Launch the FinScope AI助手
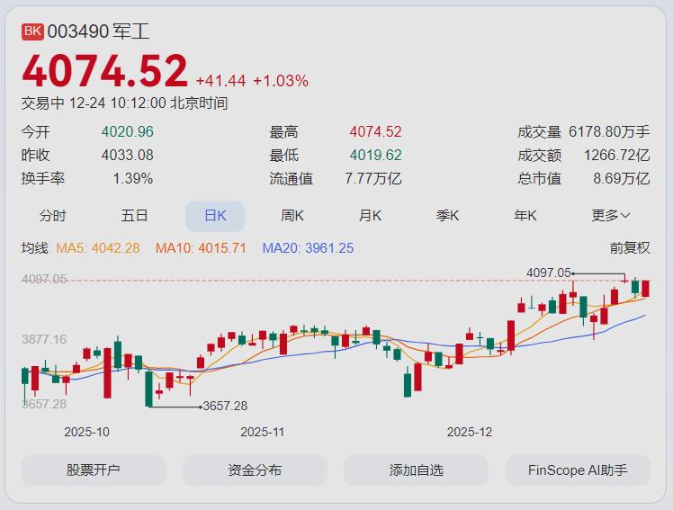The height and width of the screenshot is (510, 673). point(578,470)
